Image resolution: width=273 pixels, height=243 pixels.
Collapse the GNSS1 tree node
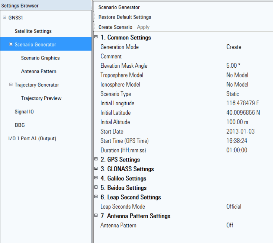click(x=4, y=17)
